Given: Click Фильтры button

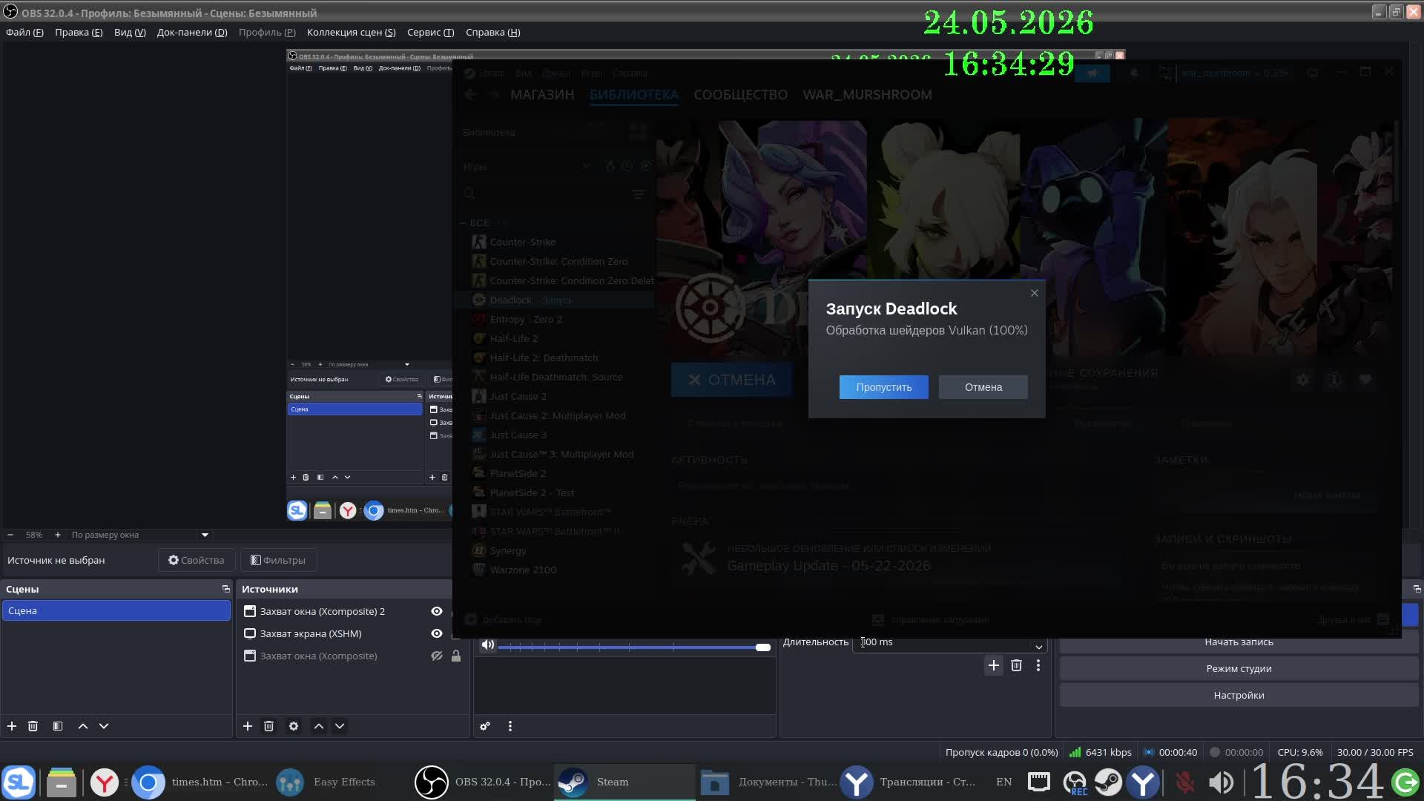Looking at the screenshot, I should (278, 560).
